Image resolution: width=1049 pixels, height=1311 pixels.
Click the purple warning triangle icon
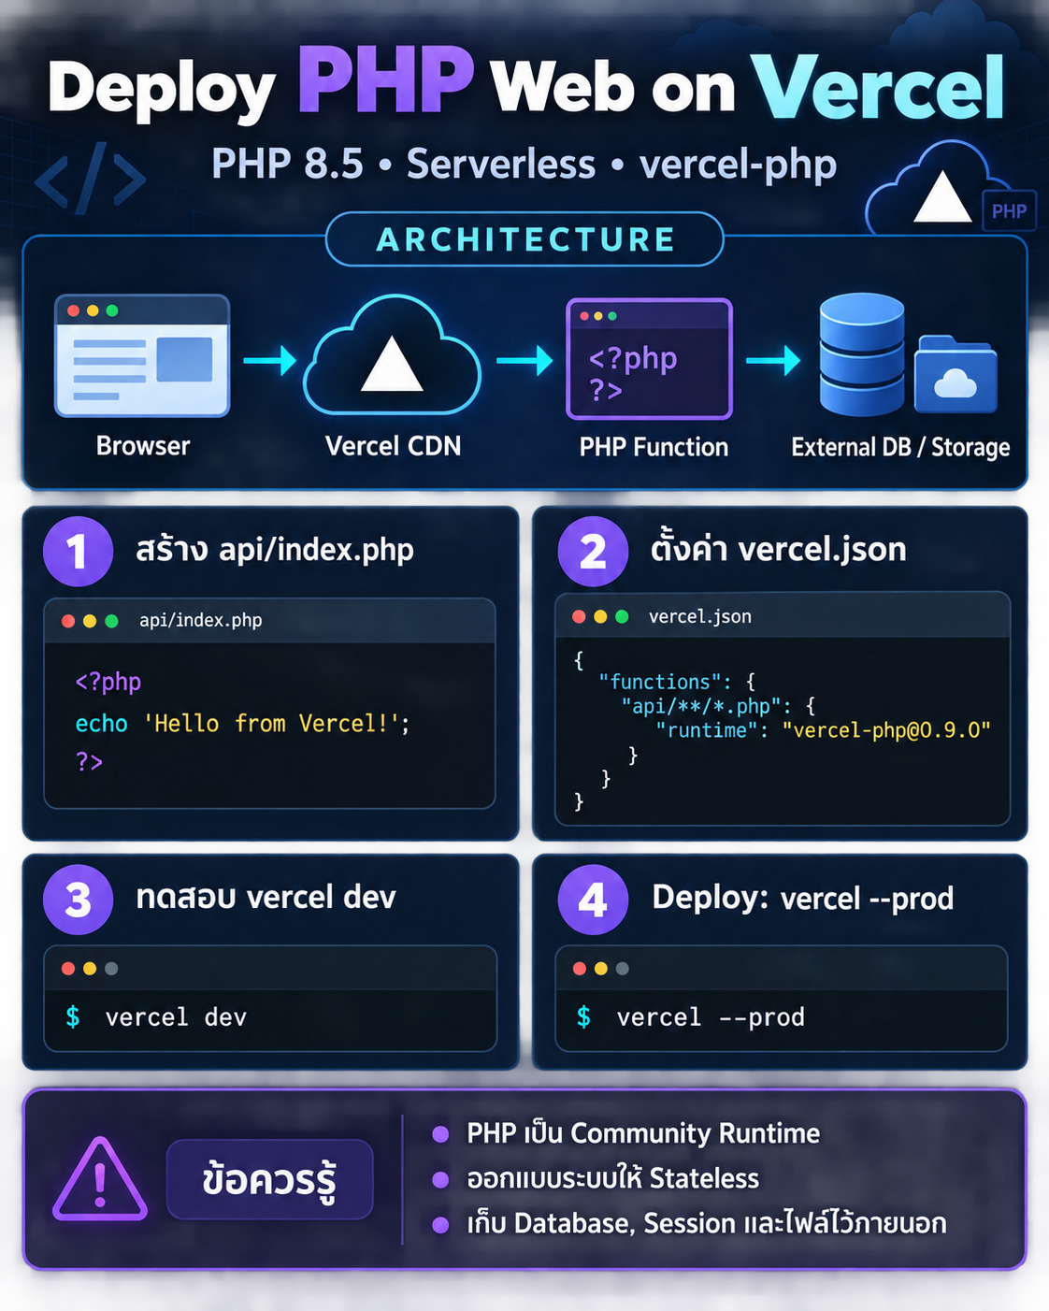pyautogui.click(x=100, y=1180)
